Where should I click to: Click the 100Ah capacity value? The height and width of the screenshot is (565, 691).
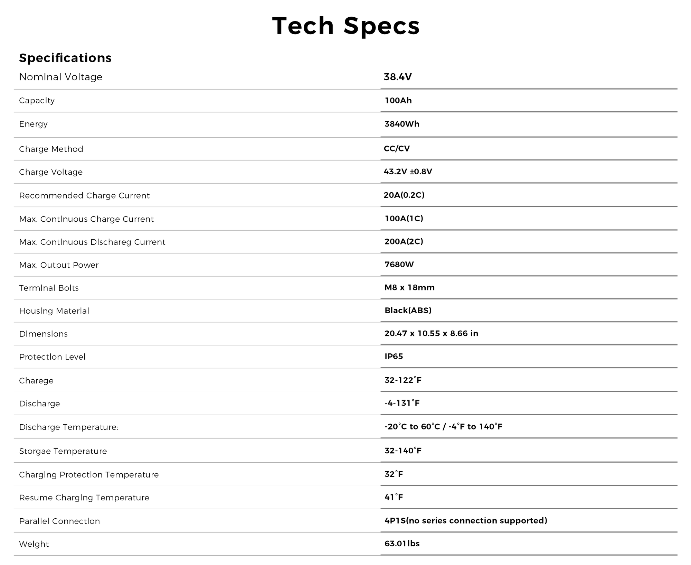click(398, 101)
